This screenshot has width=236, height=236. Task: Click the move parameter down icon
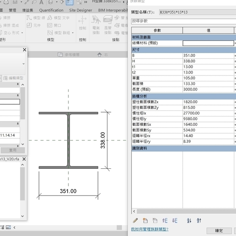point(175,221)
